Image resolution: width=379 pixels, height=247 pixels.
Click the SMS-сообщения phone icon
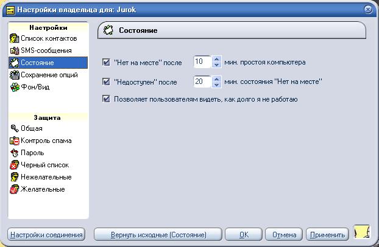[x=15, y=51]
